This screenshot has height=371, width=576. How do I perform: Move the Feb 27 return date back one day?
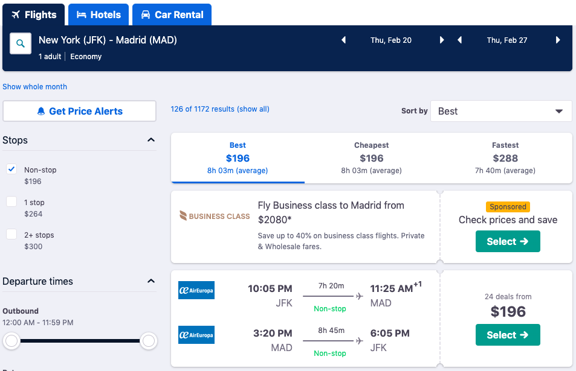point(460,40)
